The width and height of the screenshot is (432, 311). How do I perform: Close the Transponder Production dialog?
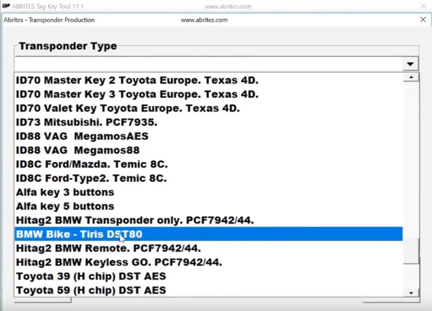tap(423, 20)
